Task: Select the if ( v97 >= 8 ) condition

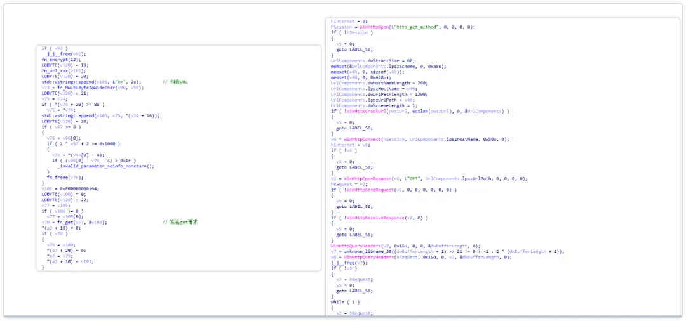Action: [x=61, y=127]
